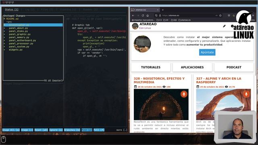Screen dimensions: 258x145
Task: Expand more commands in gitui bar
Action: pyautogui.click(x=122, y=130)
